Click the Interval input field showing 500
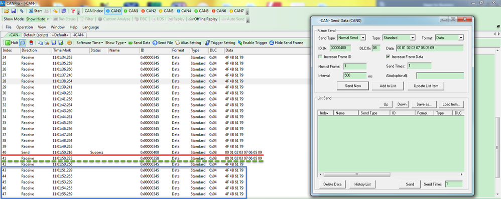The height and width of the screenshot is (199, 501). pos(355,76)
